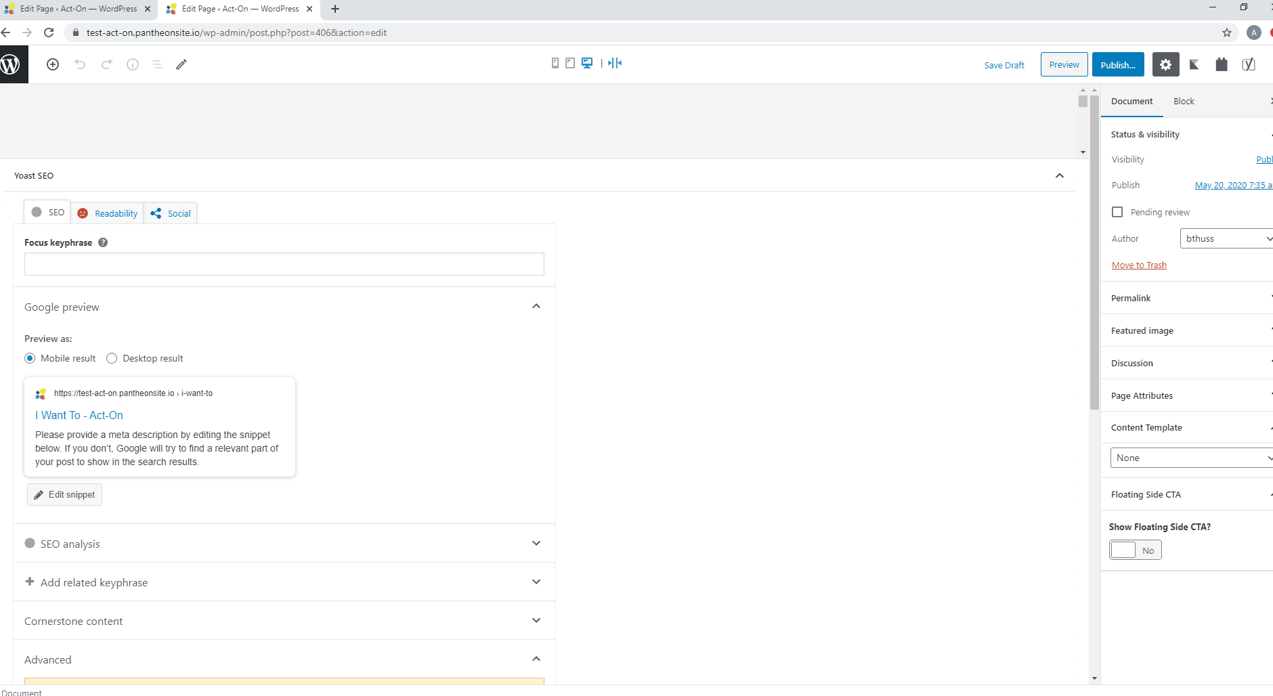Click the WordPress logo icon

pyautogui.click(x=12, y=64)
